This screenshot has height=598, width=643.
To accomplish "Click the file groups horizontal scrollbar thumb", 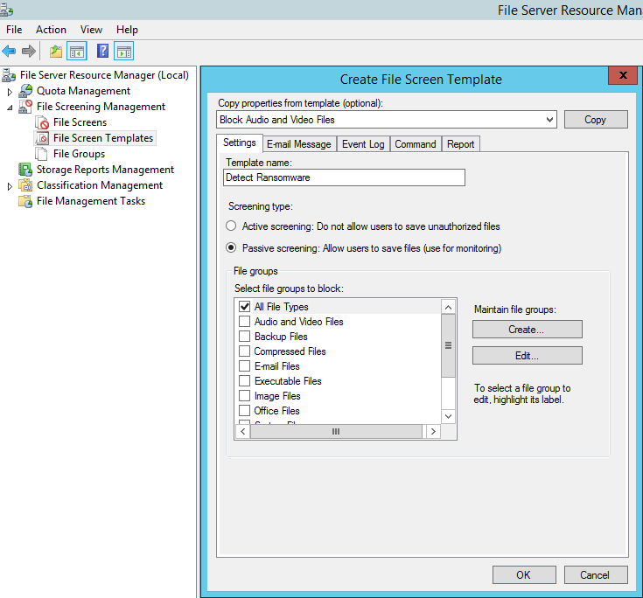I will 336,431.
